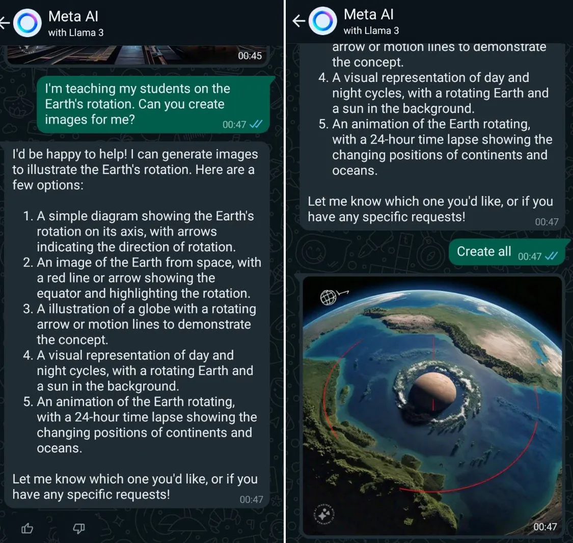Tap the back arrow in left chat header

(5, 23)
